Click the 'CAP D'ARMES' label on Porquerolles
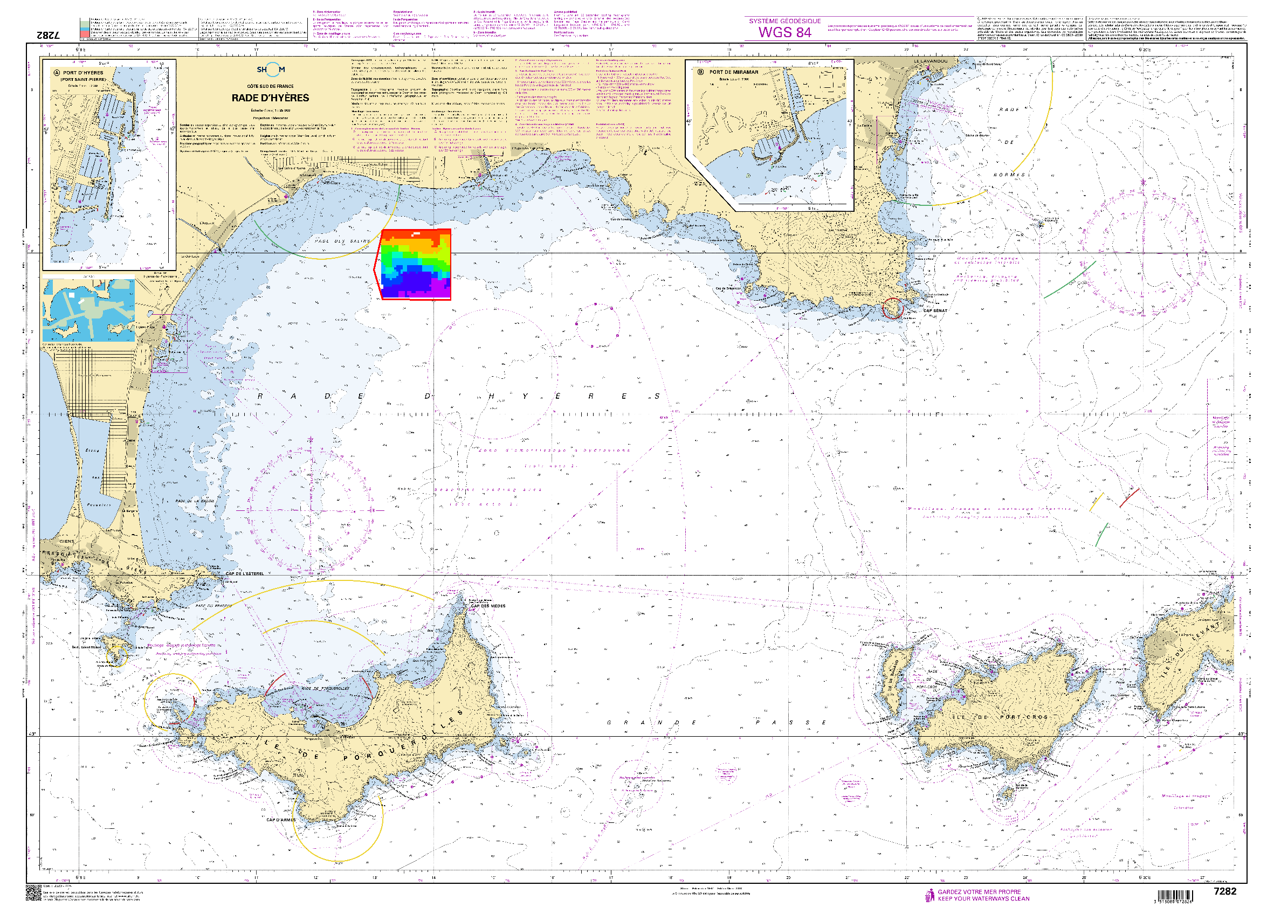1274x914 pixels. pyautogui.click(x=281, y=820)
